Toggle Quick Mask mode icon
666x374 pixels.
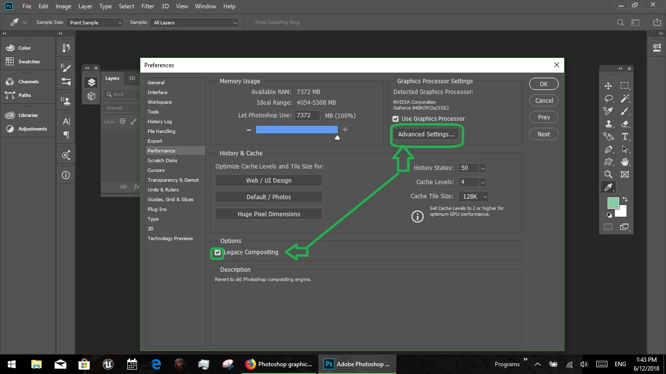[608, 227]
